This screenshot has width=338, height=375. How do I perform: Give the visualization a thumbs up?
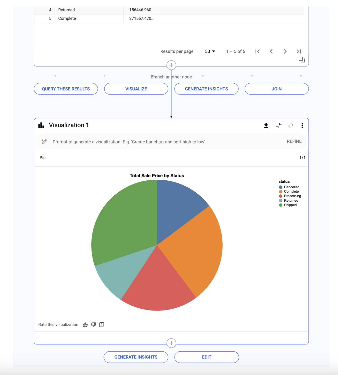pos(85,325)
